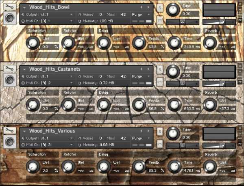Open wrench edit mode for Wood_Hits_Castanets
The image size is (244, 186).
click(10, 69)
